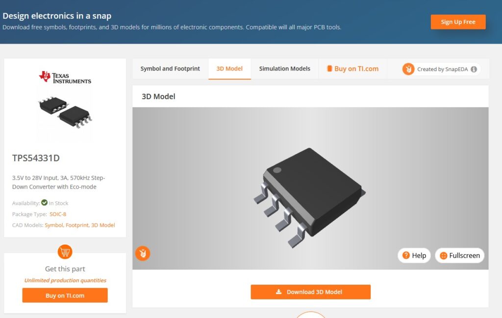Click the info icon beside Created by SnapEDA
Image resolution: width=502 pixels, height=318 pixels.
474,69
